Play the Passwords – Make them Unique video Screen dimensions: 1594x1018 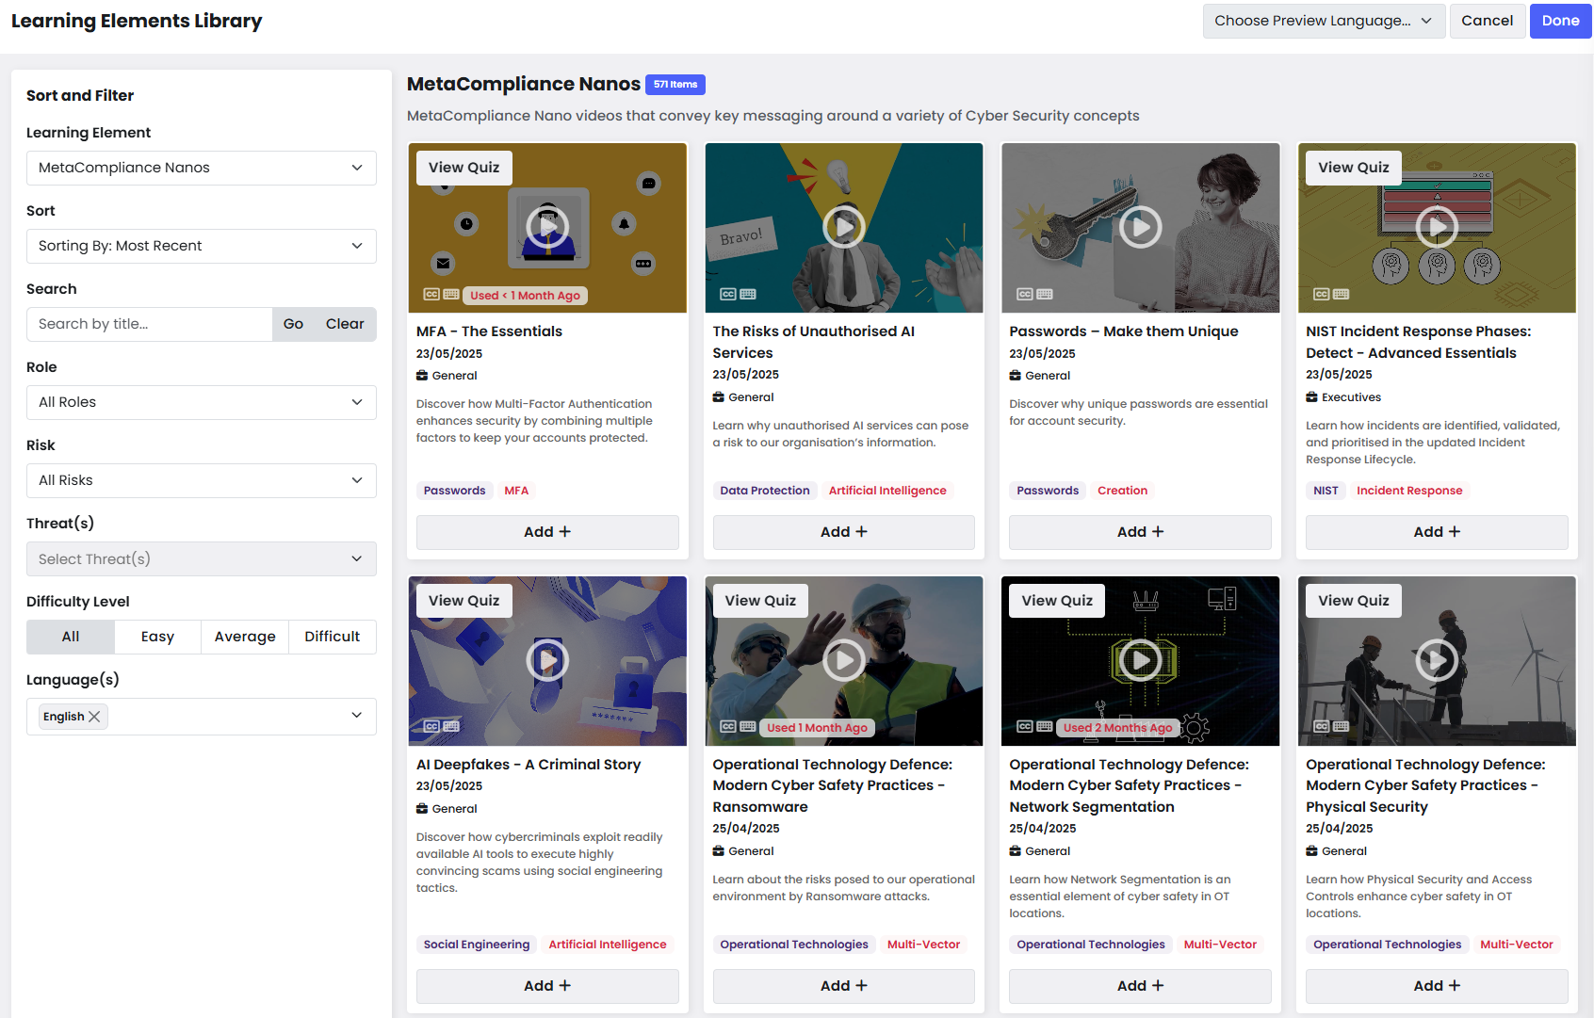1141,227
